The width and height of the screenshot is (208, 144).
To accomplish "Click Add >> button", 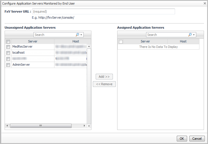I will pos(104,77).
